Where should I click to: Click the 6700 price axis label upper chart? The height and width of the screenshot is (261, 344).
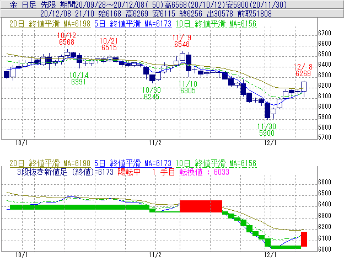(x=325, y=33)
